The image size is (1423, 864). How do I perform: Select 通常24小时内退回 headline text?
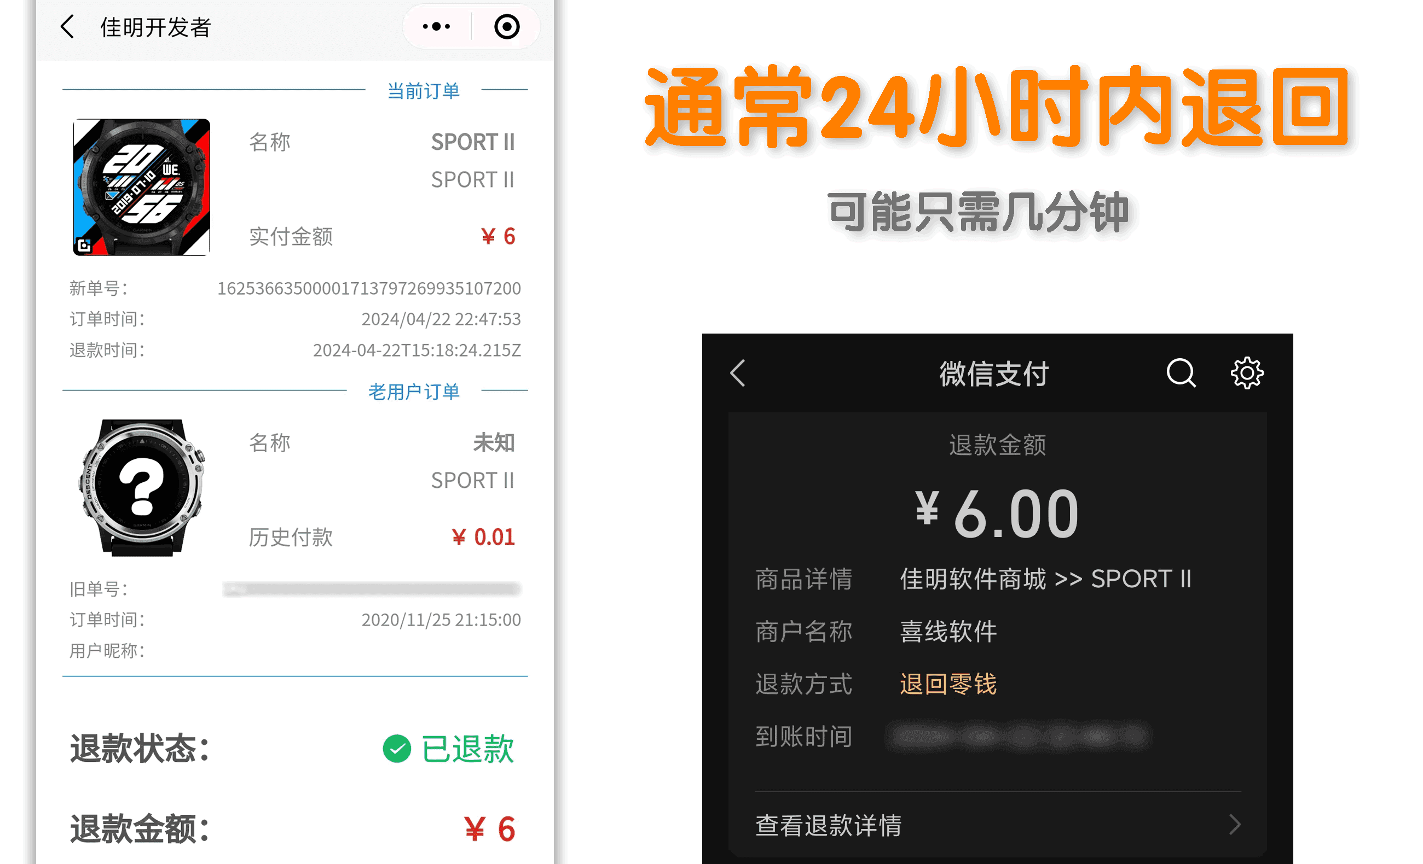998,107
